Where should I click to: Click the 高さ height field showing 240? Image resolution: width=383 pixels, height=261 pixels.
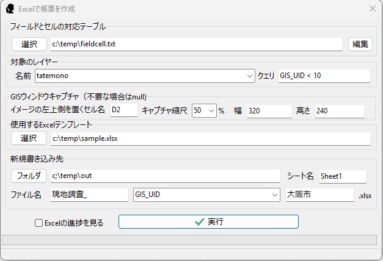click(x=340, y=110)
